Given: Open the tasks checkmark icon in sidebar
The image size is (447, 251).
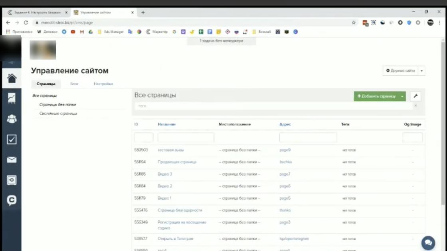Looking at the screenshot, I should coord(12,139).
